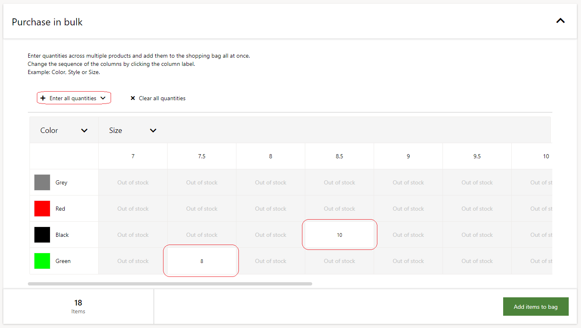This screenshot has width=581, height=328.
Task: Click Clear all quantities
Action: coord(158,98)
